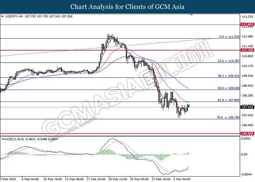The width and height of the screenshot is (255, 182).
Task: Click the MACD scale value 0.6501
Action: pyautogui.click(x=246, y=139)
